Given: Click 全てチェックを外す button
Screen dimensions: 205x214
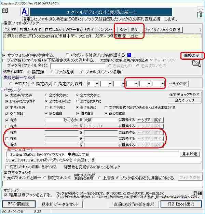Looking at the screenshot, I should 184,95.
